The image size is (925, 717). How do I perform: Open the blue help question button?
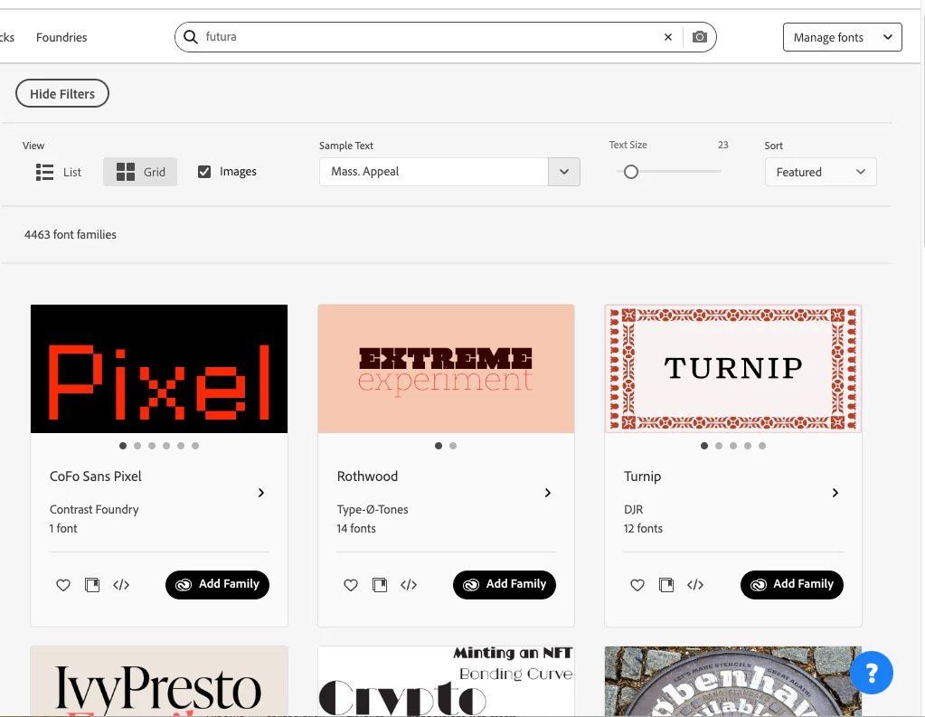point(872,673)
